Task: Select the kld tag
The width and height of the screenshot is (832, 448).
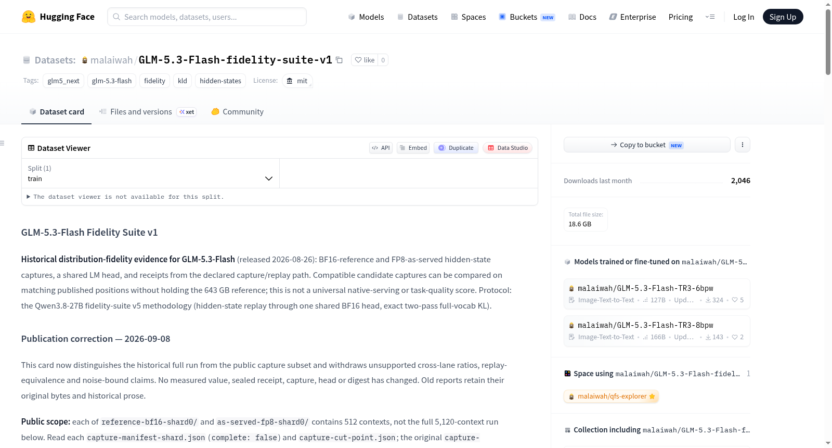Action: point(183,81)
